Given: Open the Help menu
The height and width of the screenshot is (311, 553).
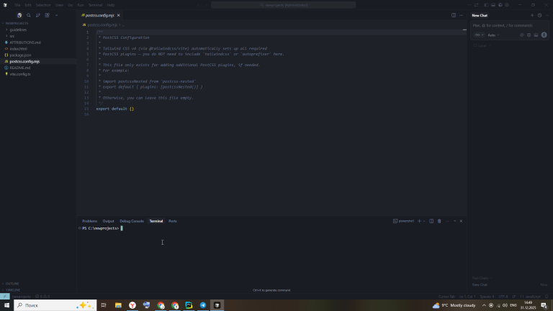Looking at the screenshot, I should (111, 5).
